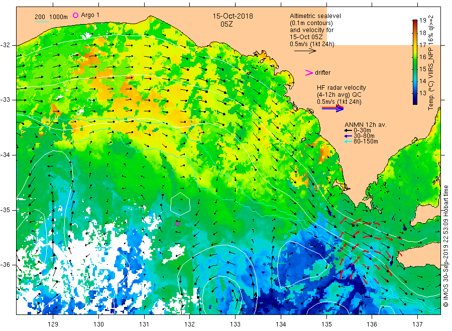Click the cyan 200m isobath legend line

[42, 22]
